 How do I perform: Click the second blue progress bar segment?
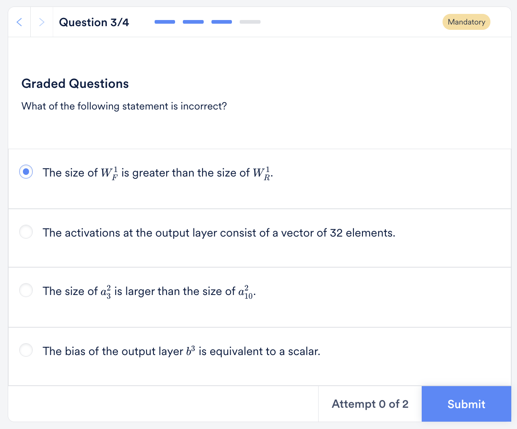pos(193,22)
